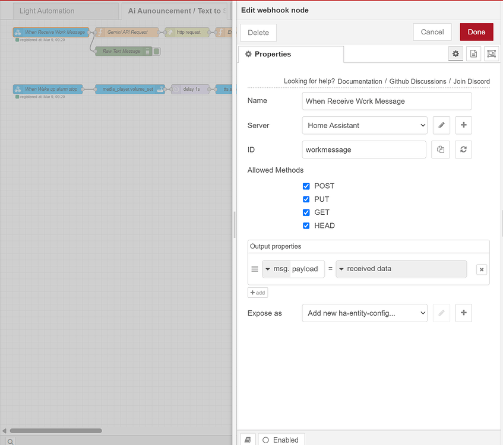This screenshot has width=503, height=445.
Task: Open node appearance icon tab
Action: [x=492, y=53]
